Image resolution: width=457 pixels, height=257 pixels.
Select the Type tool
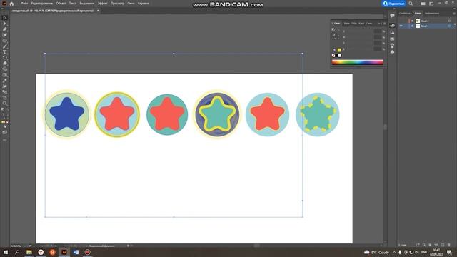(5, 52)
